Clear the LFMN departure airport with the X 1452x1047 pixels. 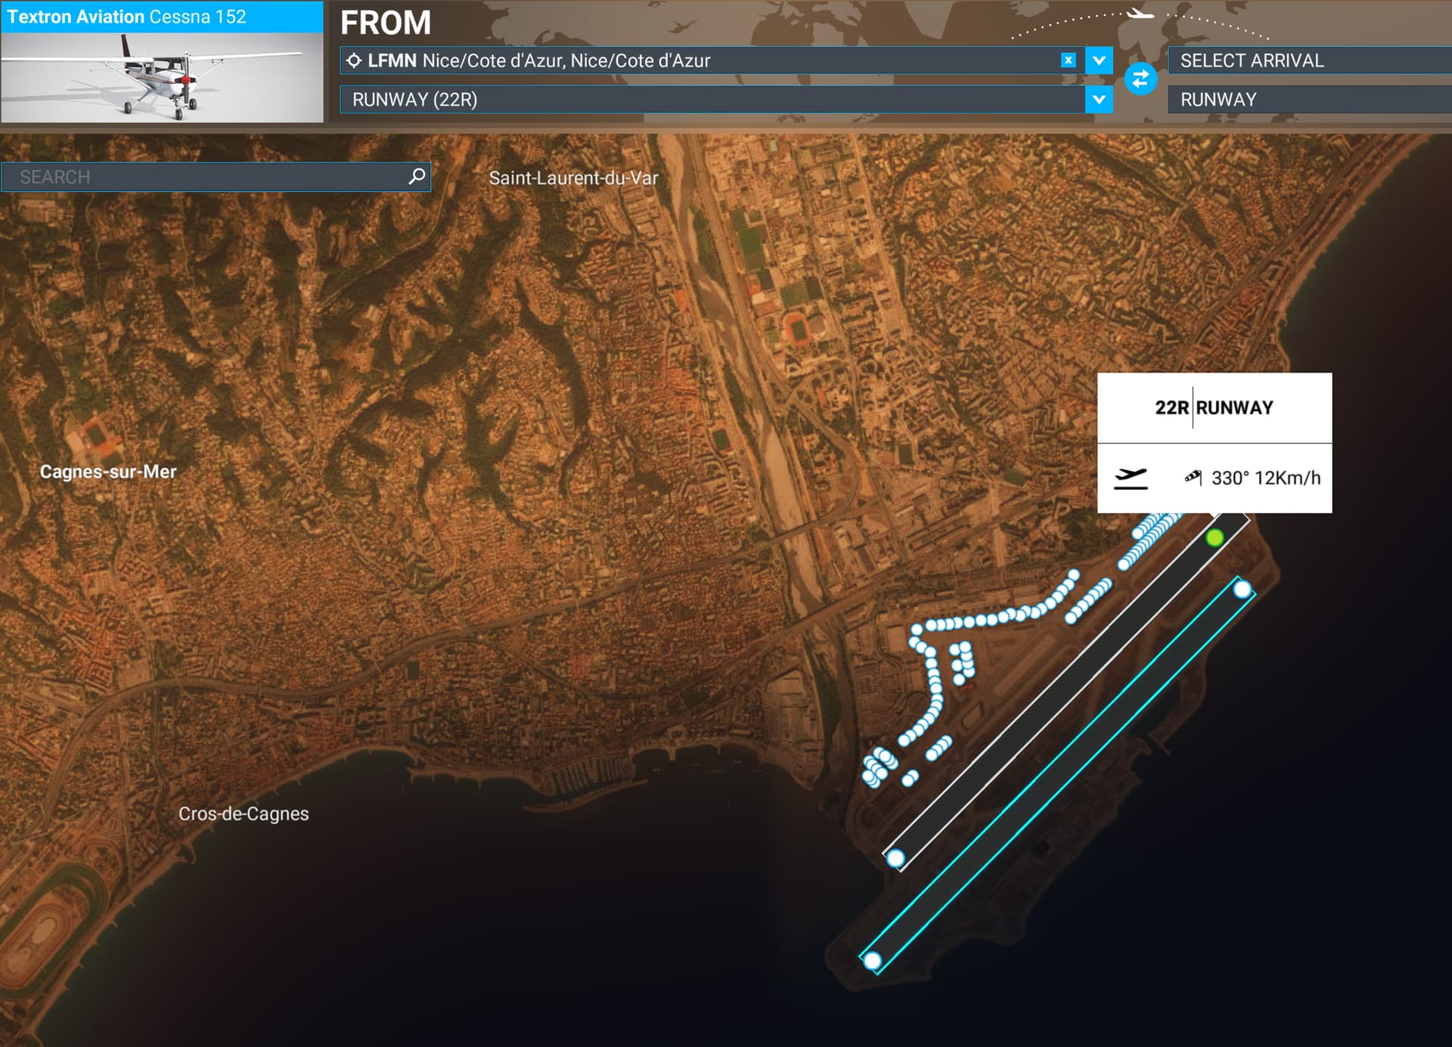(1069, 61)
